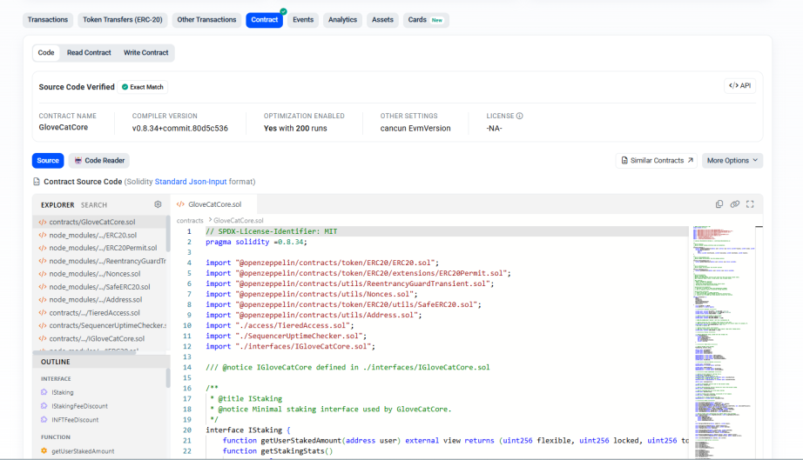
Task: Click the code minimap preview
Action: coord(722,342)
